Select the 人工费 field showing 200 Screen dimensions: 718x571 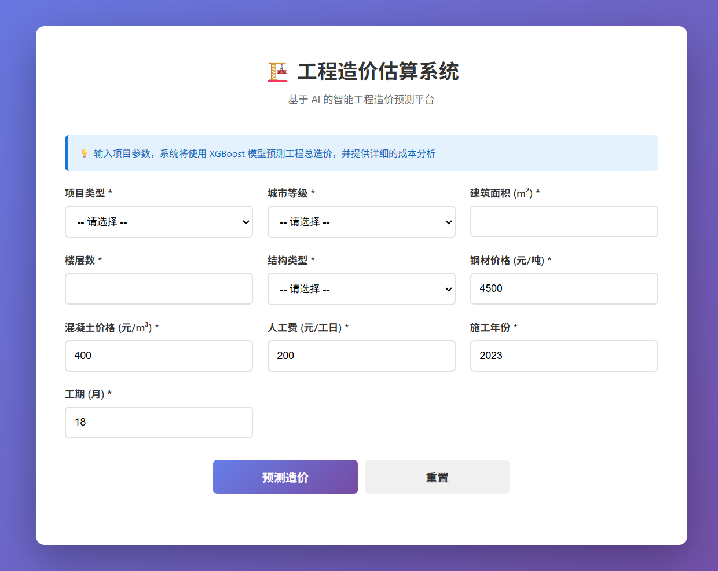coord(361,356)
